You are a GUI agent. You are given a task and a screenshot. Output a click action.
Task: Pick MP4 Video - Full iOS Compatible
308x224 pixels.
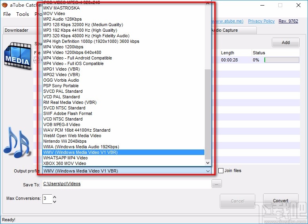[123, 63]
